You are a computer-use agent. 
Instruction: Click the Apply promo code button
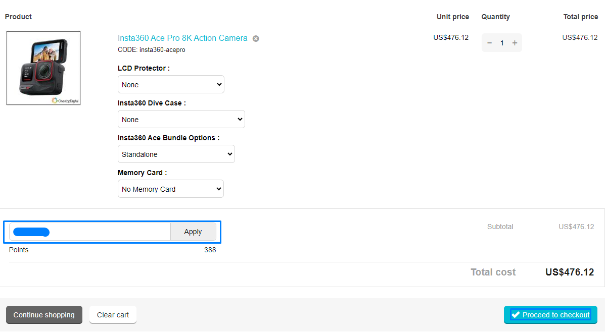(x=193, y=232)
